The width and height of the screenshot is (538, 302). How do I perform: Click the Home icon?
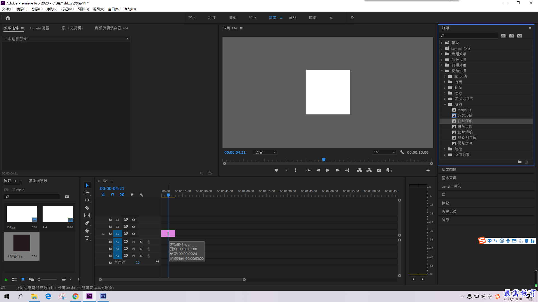(8, 18)
